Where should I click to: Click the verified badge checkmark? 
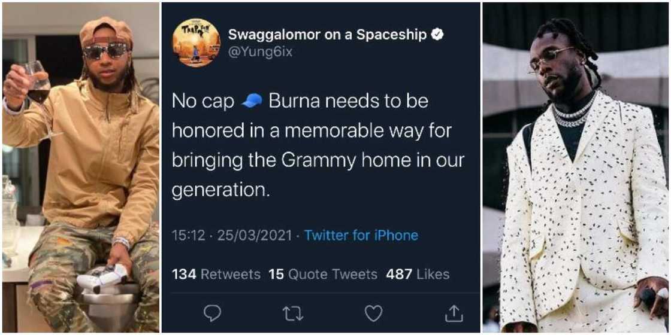click(438, 35)
